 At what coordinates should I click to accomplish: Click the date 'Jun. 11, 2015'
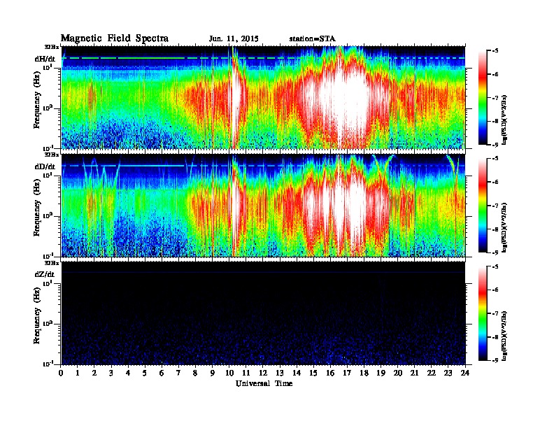pyautogui.click(x=234, y=39)
